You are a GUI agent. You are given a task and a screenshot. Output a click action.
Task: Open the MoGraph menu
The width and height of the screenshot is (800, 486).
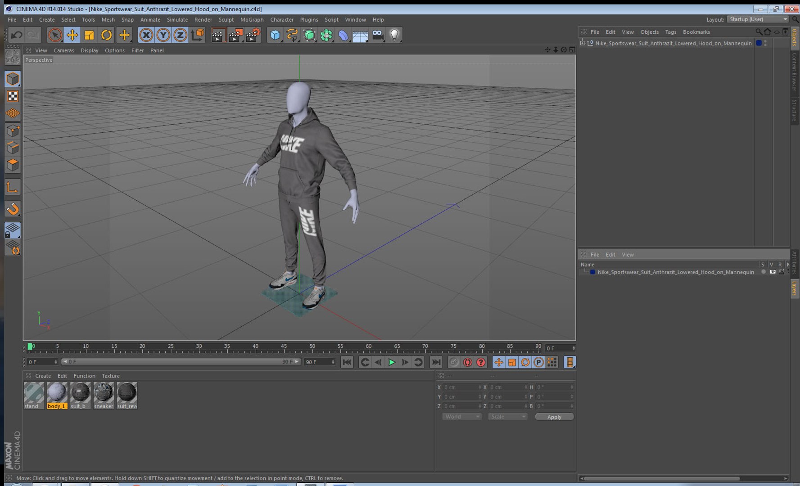(252, 20)
